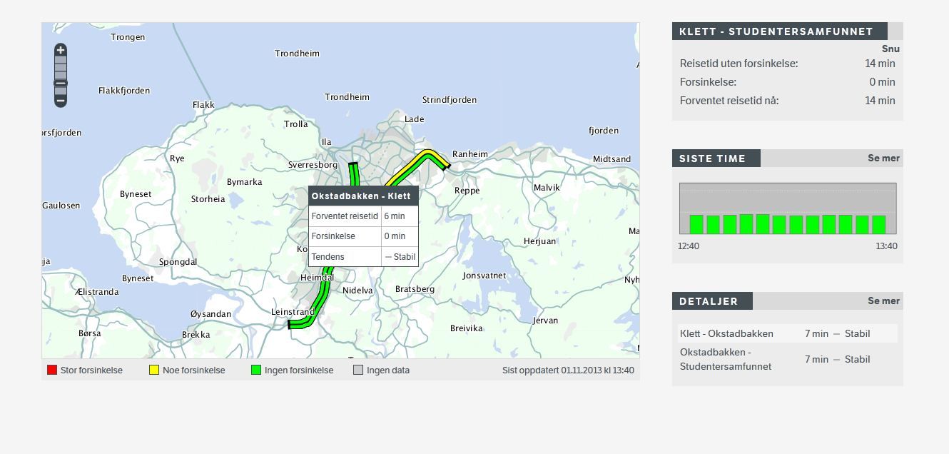Viewport: 949px width, 454px height.
Task: Select the Klett - Okstadbakken detail row
Action: (787, 333)
